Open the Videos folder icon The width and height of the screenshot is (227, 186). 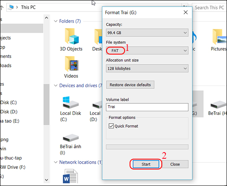[x=72, y=64]
